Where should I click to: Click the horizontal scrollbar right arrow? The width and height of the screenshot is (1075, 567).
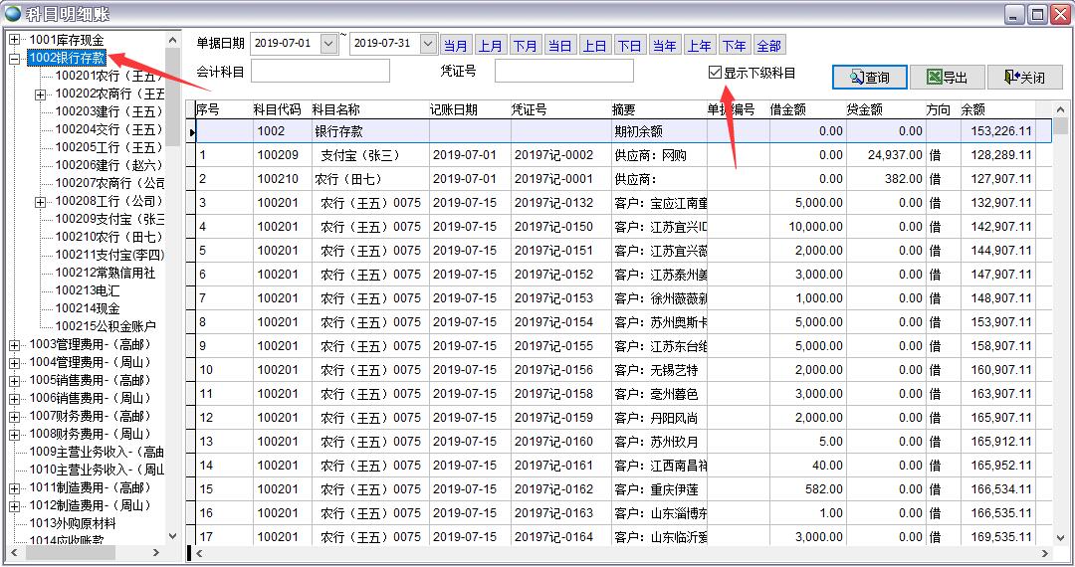click(1044, 553)
